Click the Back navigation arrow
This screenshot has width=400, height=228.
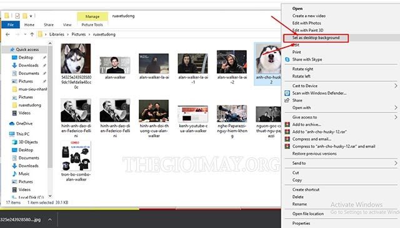point(7,34)
